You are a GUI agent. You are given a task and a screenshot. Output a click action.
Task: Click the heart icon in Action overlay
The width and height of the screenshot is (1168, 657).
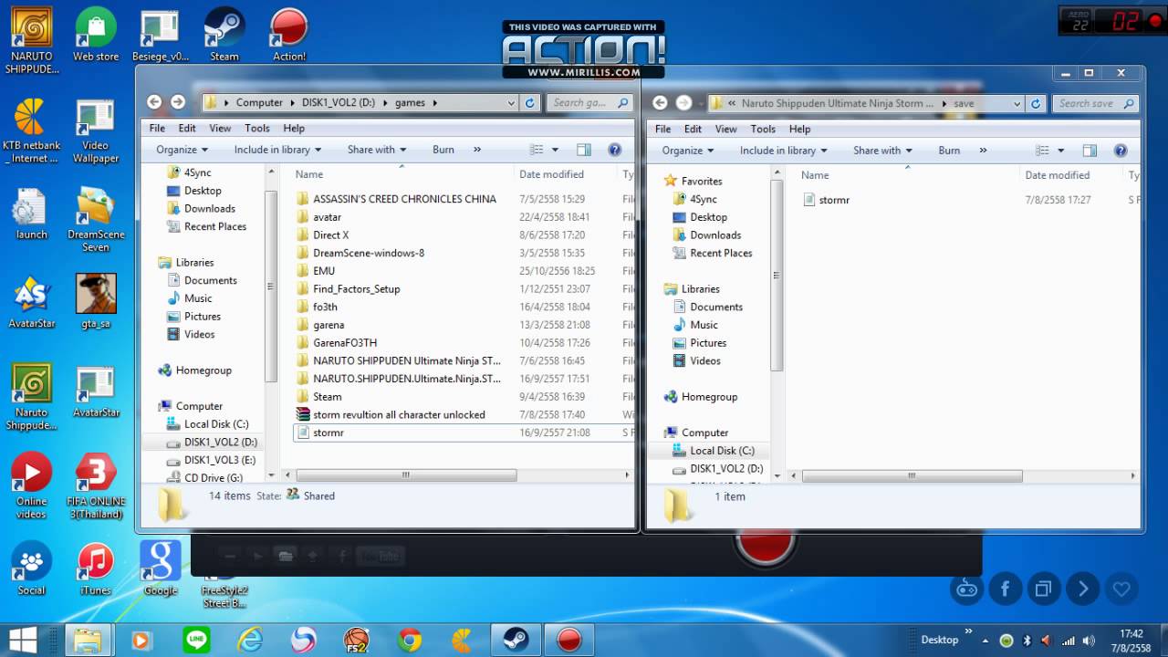[x=1121, y=589]
